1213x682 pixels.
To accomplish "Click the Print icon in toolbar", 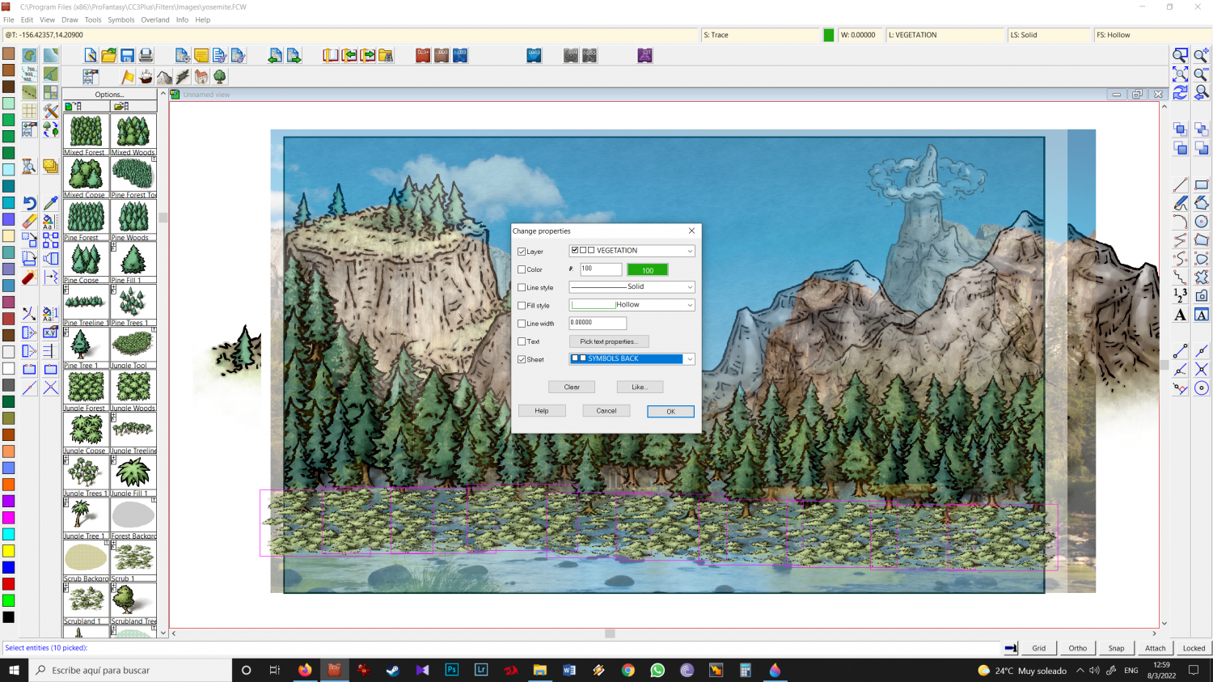I will tap(146, 55).
